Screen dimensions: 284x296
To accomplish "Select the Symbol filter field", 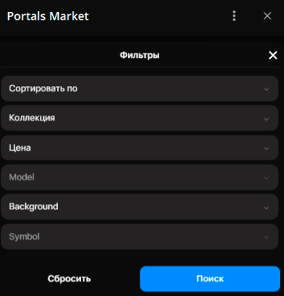I will tap(140, 237).
